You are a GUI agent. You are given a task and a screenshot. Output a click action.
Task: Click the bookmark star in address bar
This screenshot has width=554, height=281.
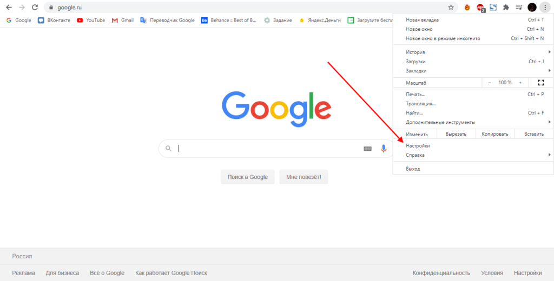pyautogui.click(x=451, y=8)
